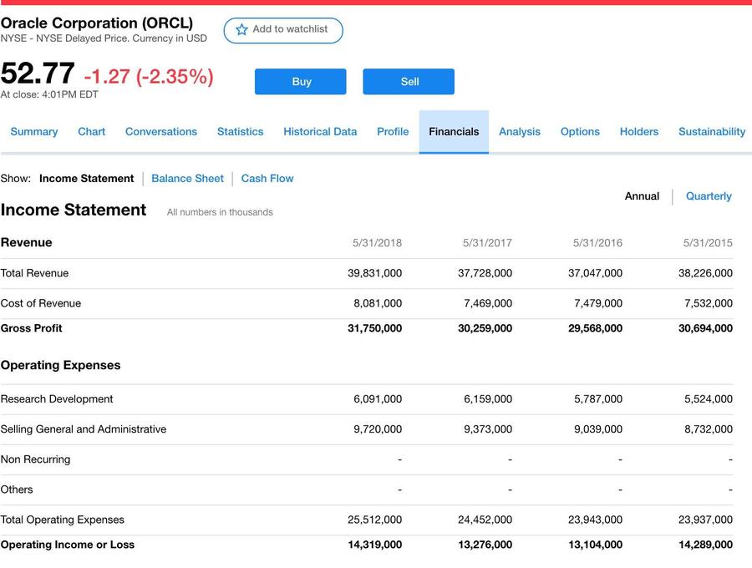Click Cost of Revenue value 7,469,000
The image size is (752, 568).
coord(488,303)
